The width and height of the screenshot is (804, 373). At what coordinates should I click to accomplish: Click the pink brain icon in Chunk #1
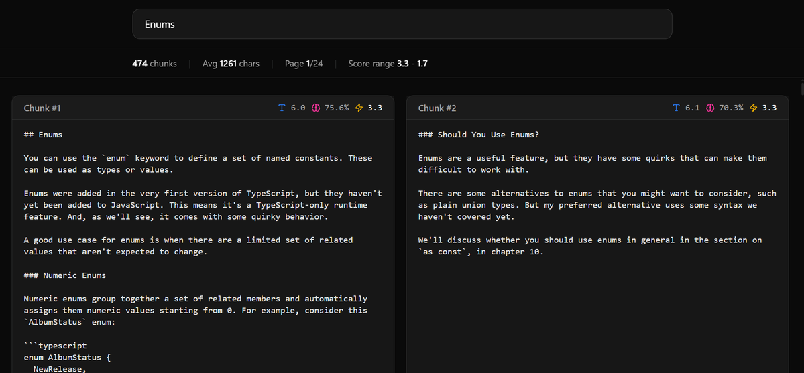[x=316, y=108]
